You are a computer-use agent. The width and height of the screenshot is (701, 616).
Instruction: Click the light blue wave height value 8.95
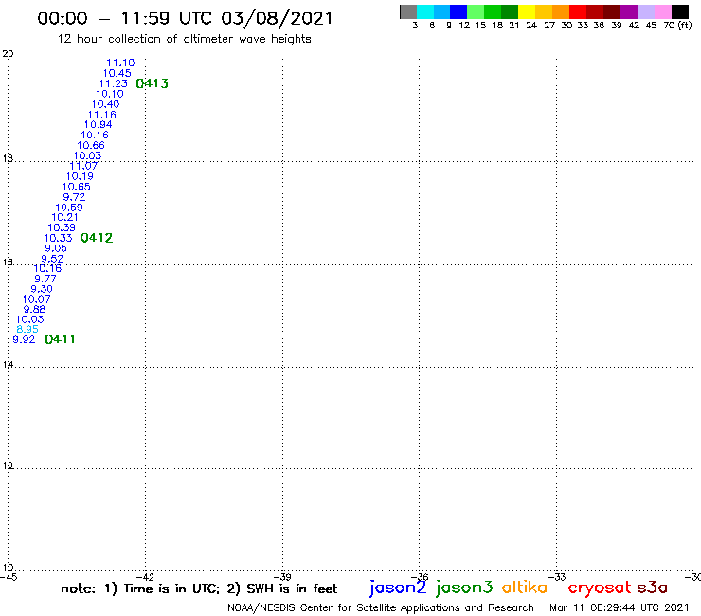(27, 329)
